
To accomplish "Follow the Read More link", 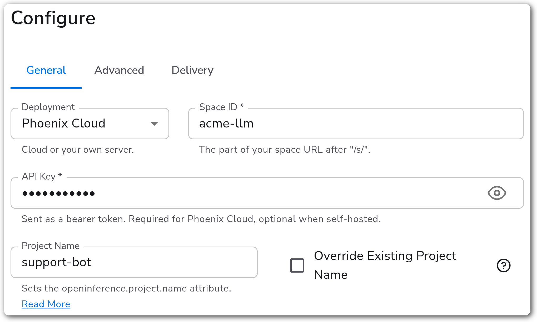I will (x=46, y=304).
